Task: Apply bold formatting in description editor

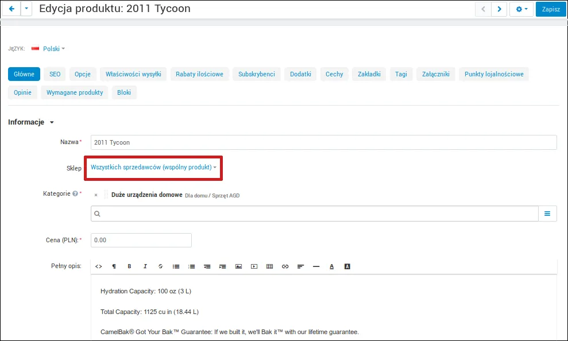Action: 129,266
